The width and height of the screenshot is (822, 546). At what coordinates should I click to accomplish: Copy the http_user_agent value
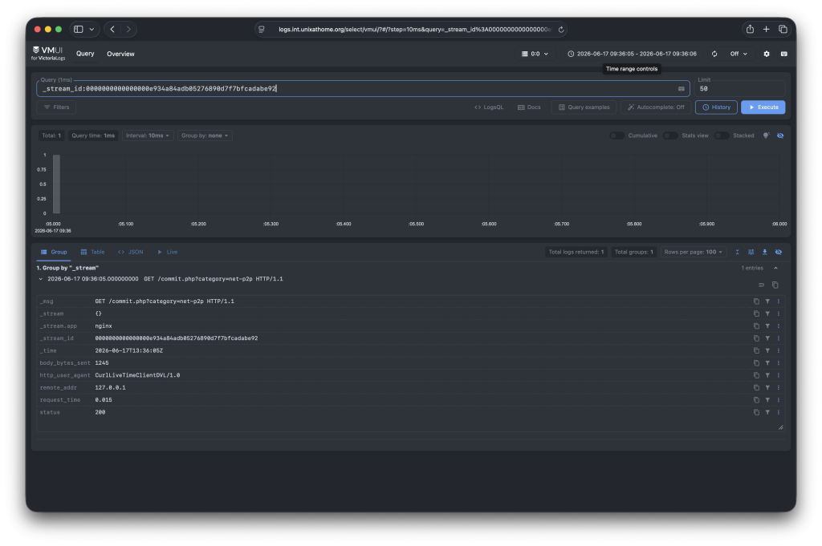(x=756, y=375)
